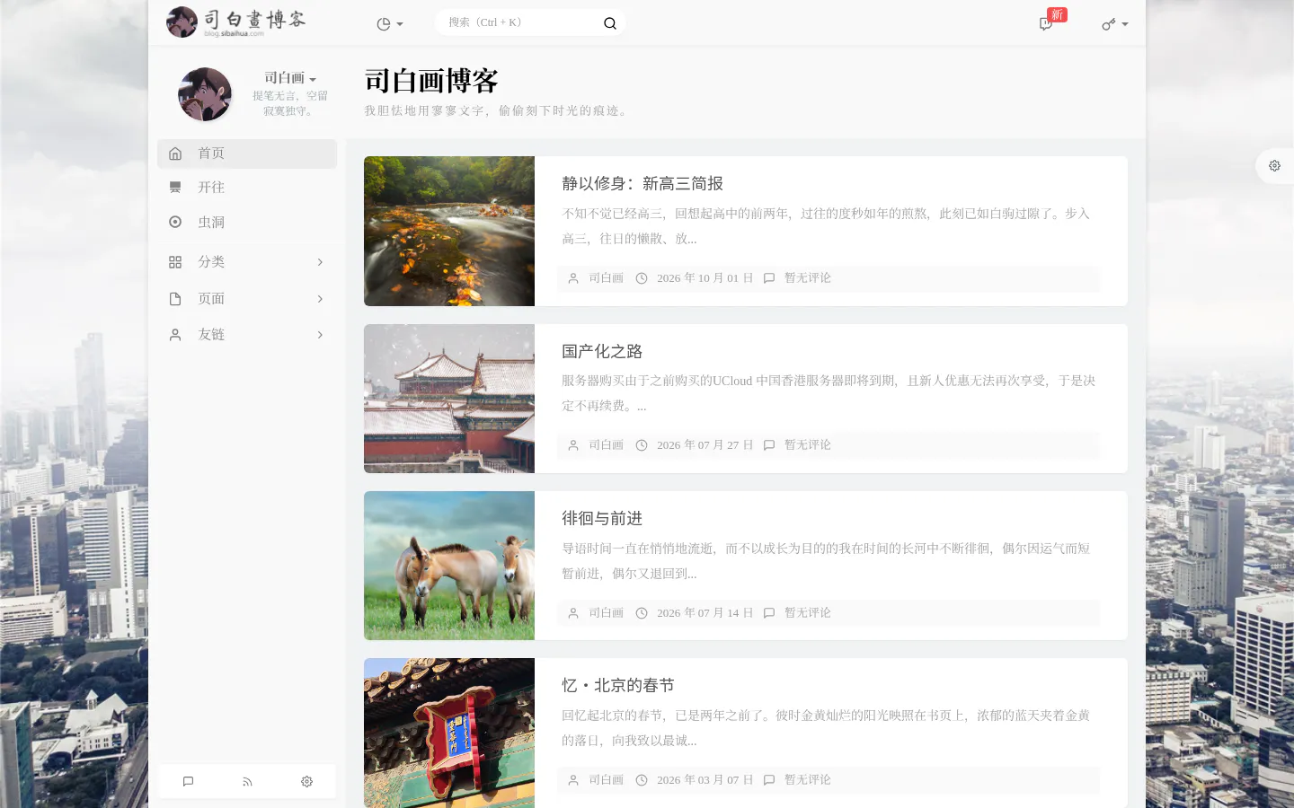Focus the 搜索 search input field
This screenshot has width=1294, height=808.
[x=519, y=22]
